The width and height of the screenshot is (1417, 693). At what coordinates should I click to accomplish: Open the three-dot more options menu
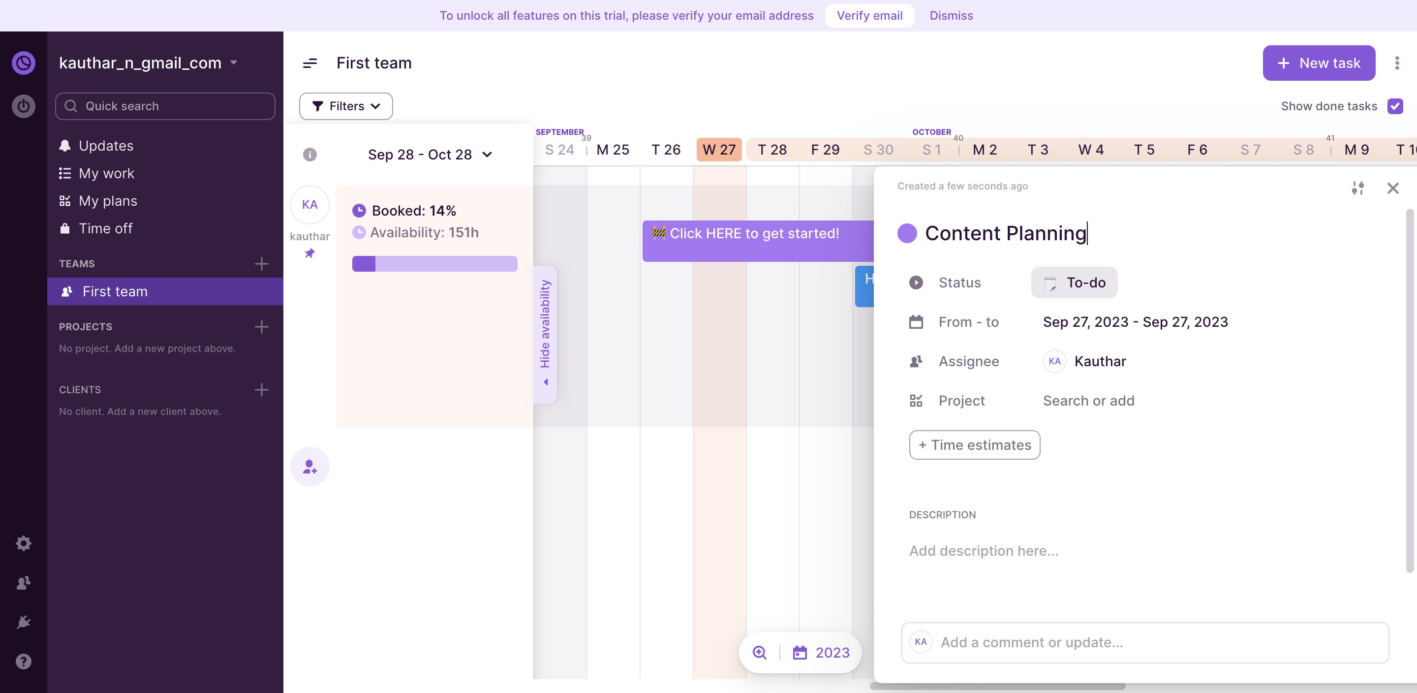pyautogui.click(x=1397, y=63)
